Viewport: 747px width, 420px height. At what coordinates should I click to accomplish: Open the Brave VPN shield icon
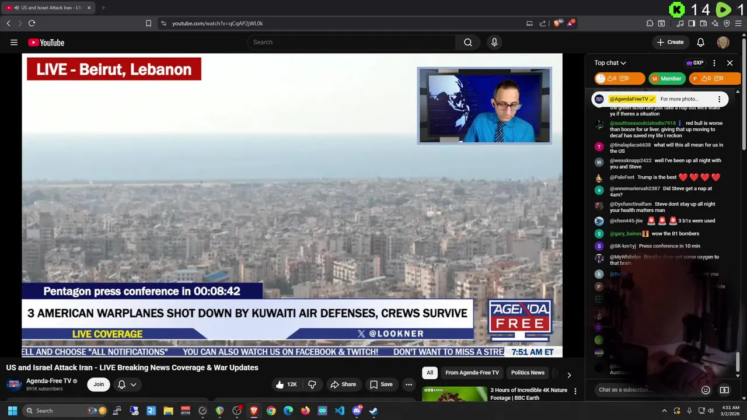pyautogui.click(x=727, y=23)
